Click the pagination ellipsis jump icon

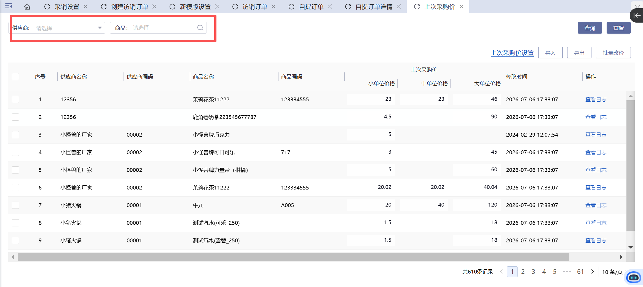567,272
